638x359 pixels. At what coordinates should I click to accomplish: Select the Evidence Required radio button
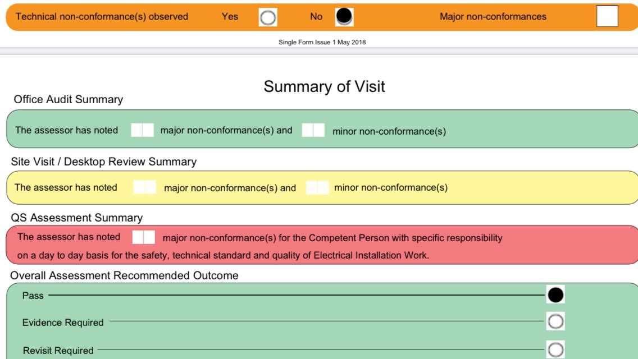coord(555,321)
